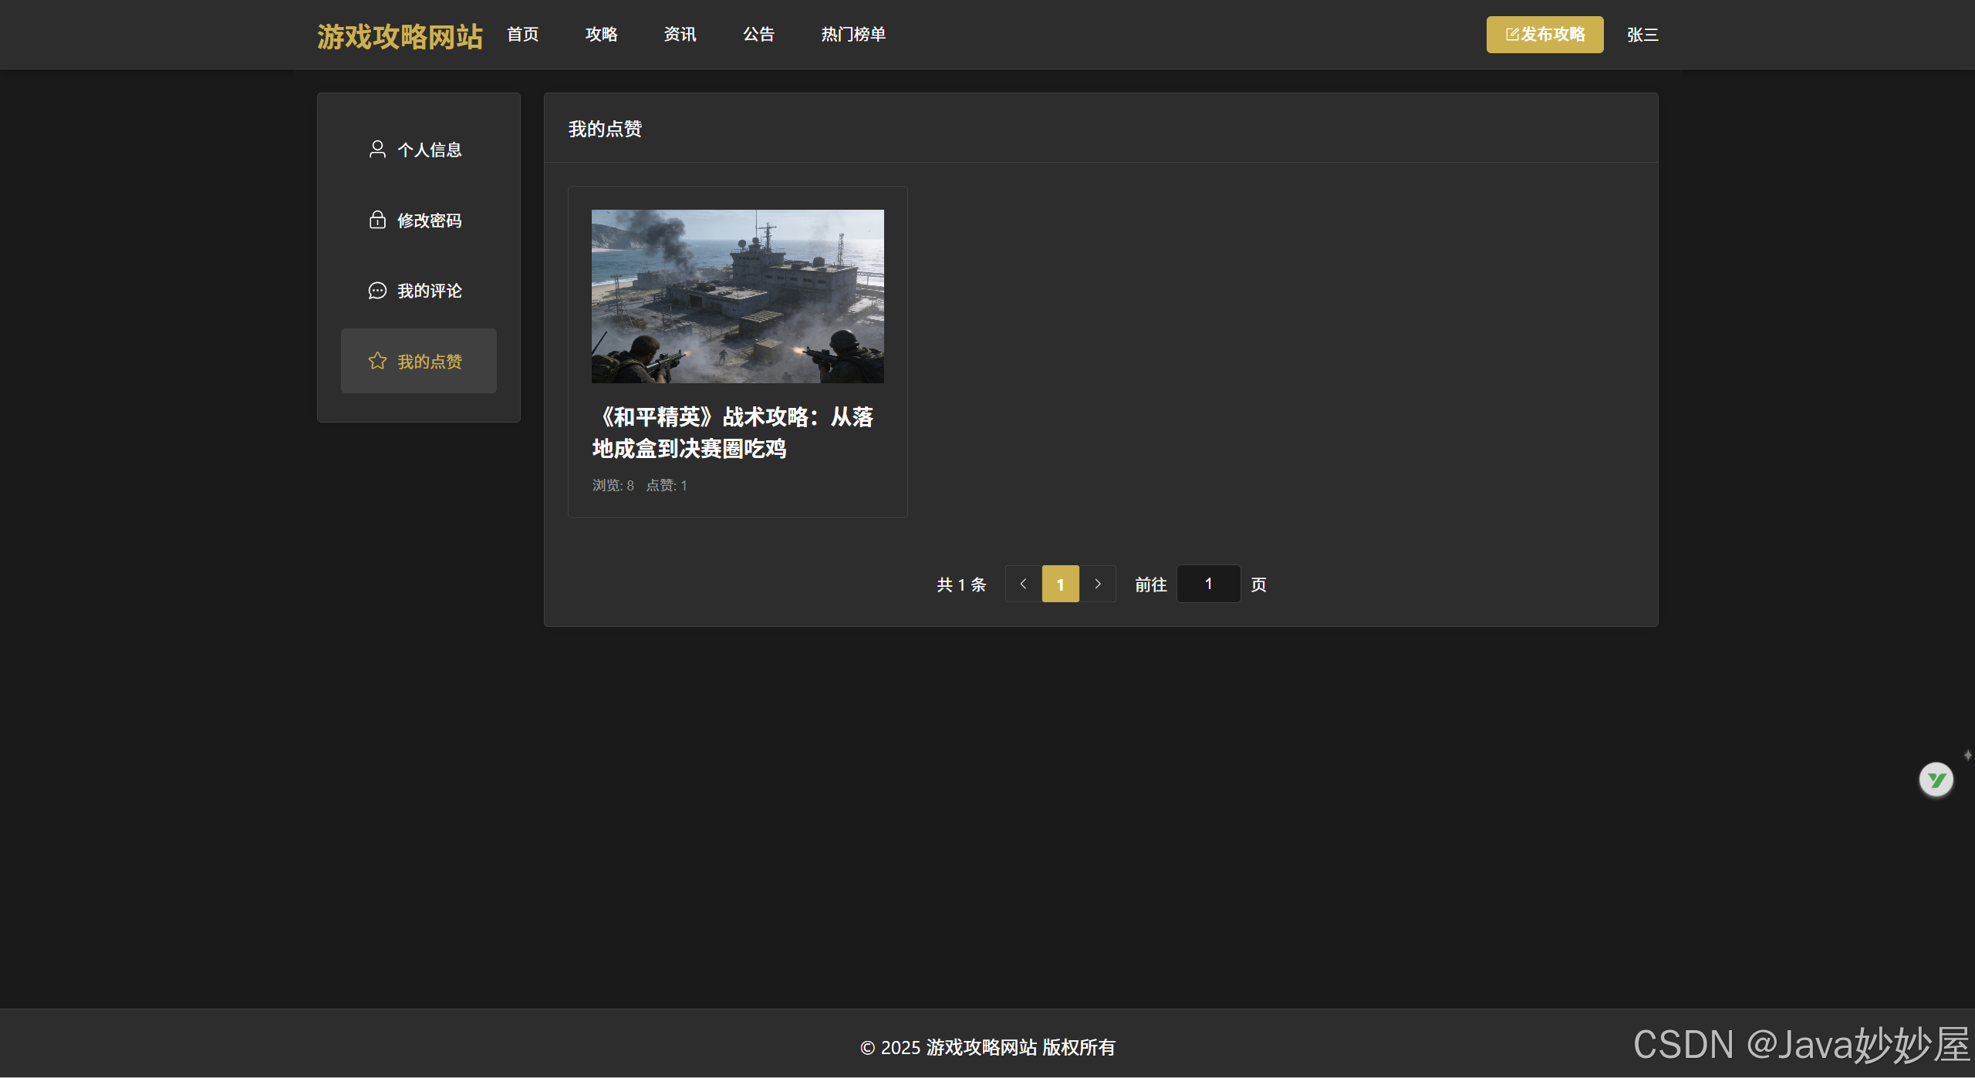
Task: Go to next page with right arrow
Action: [x=1098, y=584]
